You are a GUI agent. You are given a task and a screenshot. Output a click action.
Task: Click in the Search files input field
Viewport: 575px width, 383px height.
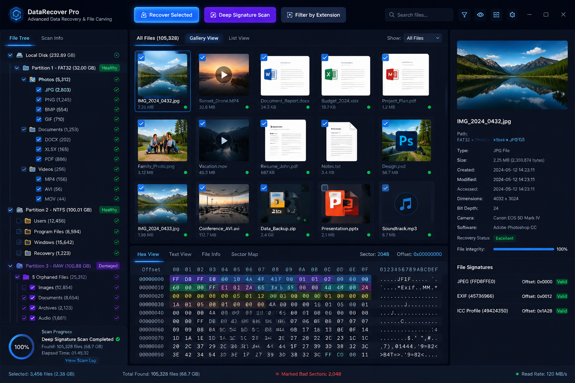[x=419, y=15]
